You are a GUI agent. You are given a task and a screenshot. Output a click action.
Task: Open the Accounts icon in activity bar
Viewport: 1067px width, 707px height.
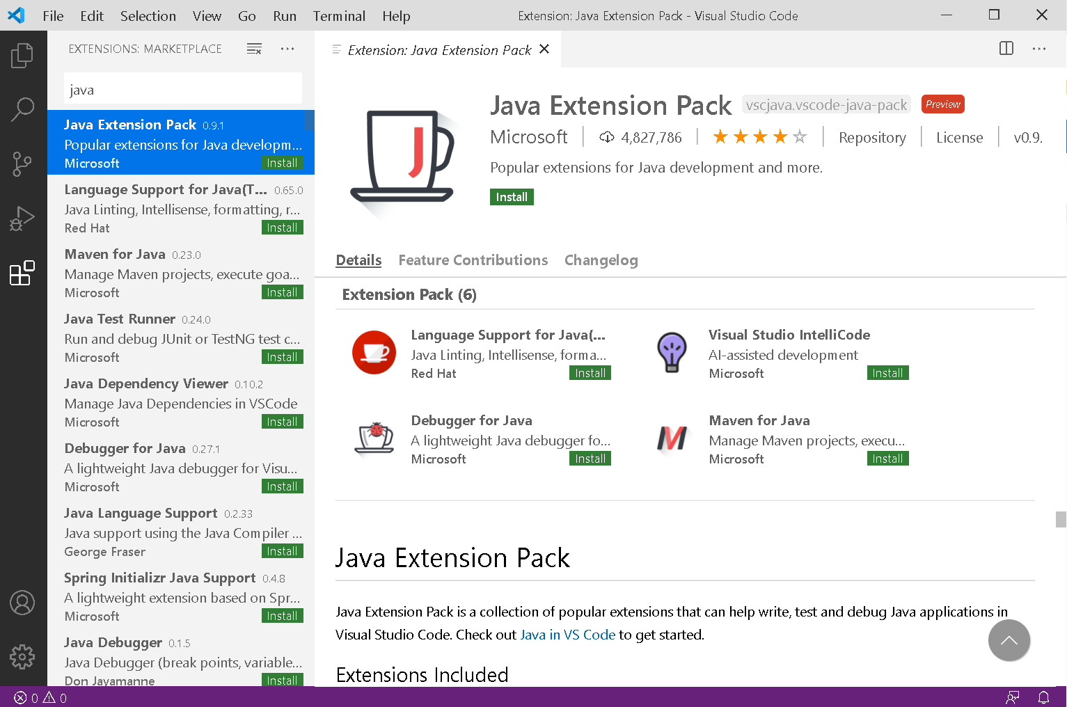click(x=22, y=603)
